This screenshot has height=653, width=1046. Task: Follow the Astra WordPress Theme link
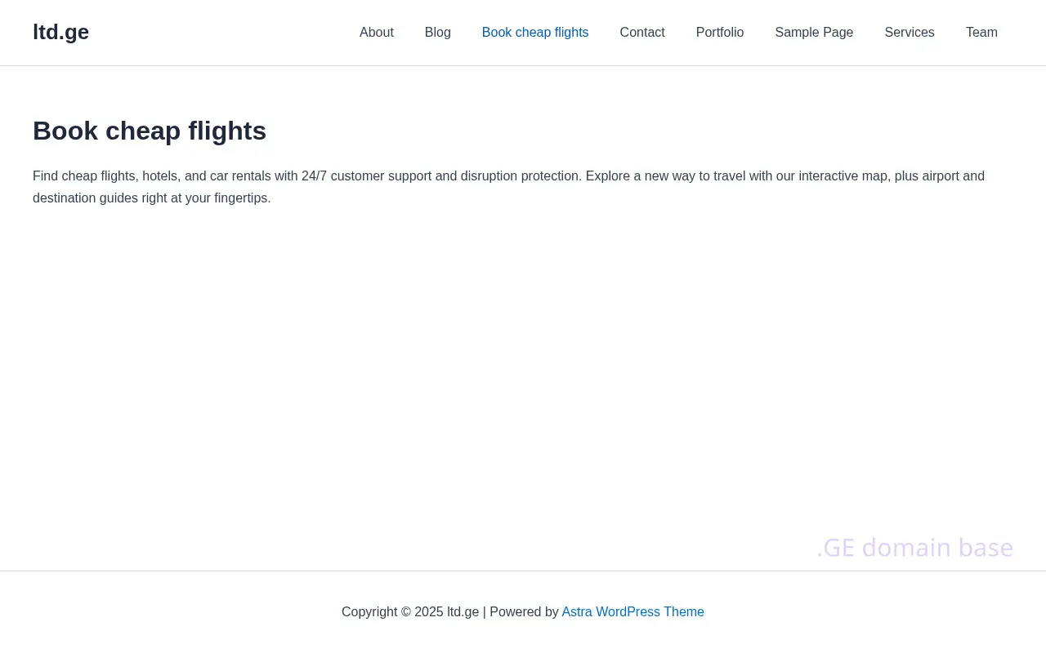tap(633, 612)
